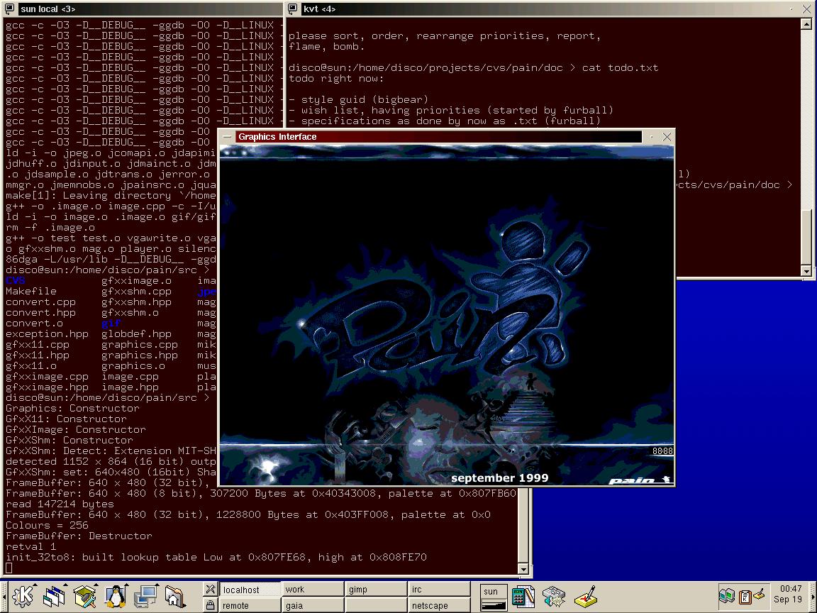Switch to the remote virtual desktop
This screenshot has height=613, width=817.
pyautogui.click(x=250, y=605)
